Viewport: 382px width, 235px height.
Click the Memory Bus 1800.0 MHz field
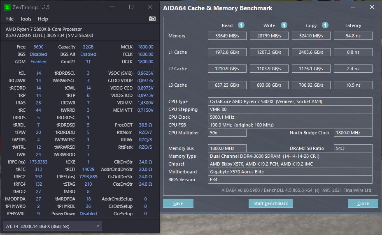pos(227,148)
